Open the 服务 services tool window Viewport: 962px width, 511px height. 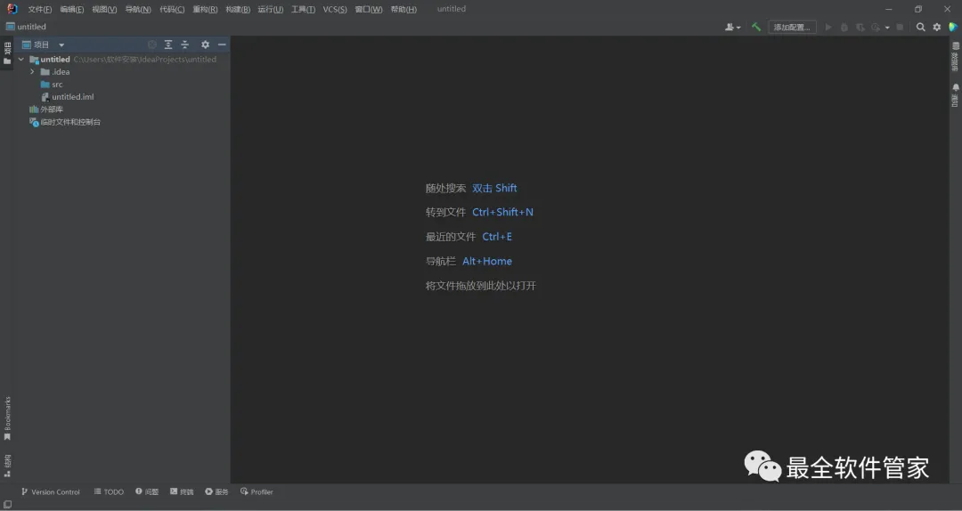coord(216,492)
